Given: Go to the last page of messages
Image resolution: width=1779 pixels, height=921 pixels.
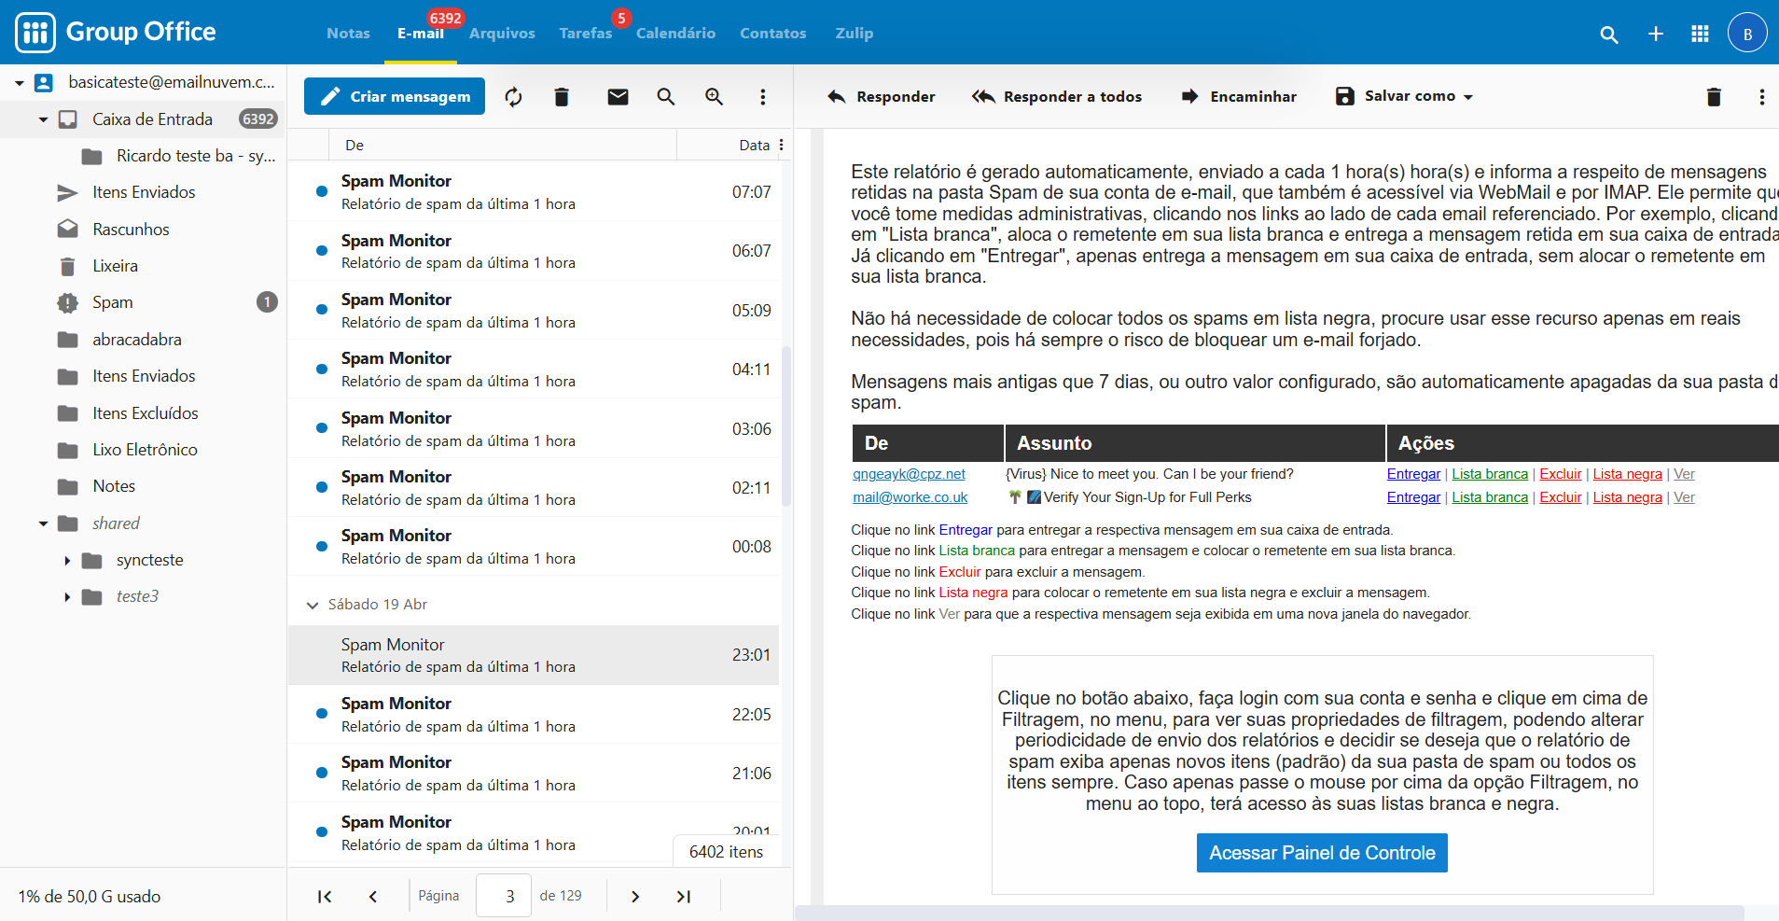Looking at the screenshot, I should [x=683, y=897].
